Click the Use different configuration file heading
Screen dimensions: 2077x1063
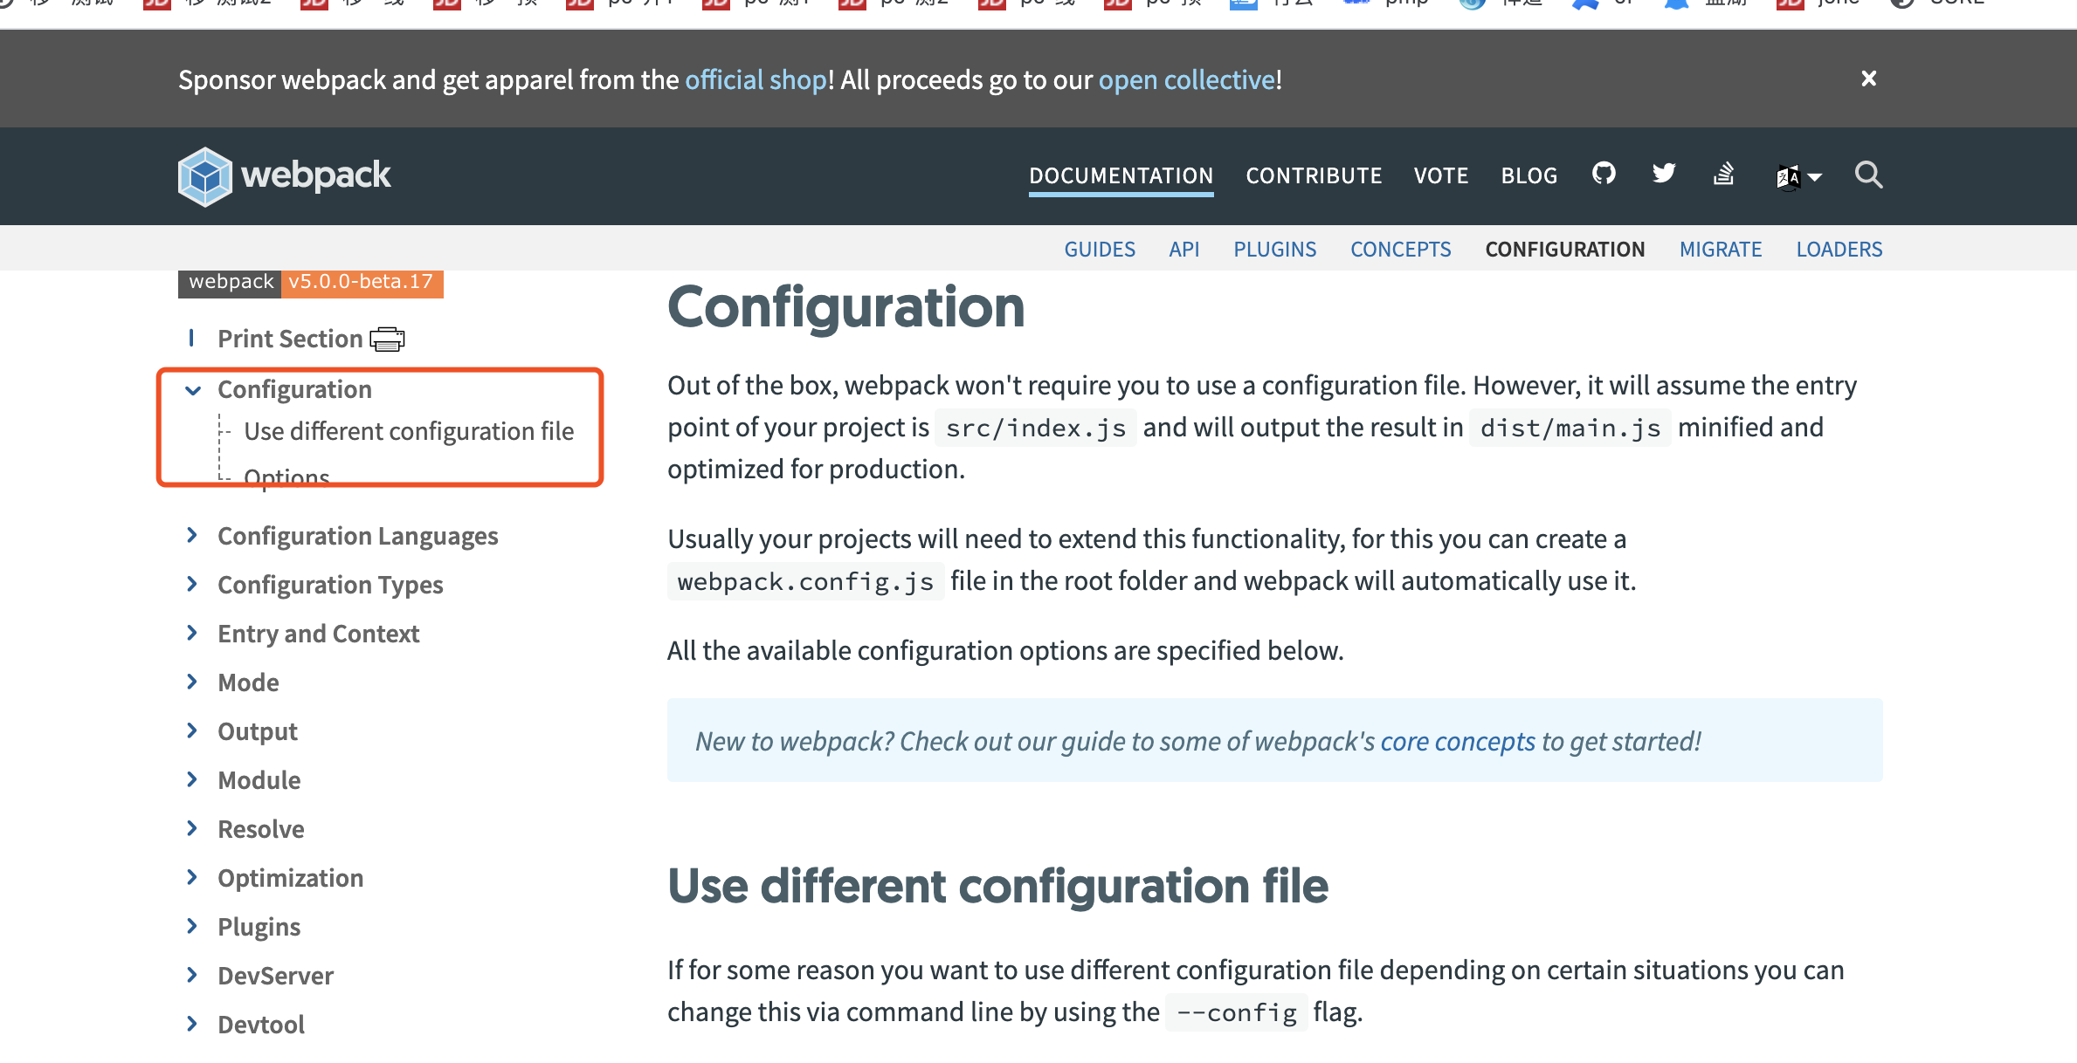[997, 886]
